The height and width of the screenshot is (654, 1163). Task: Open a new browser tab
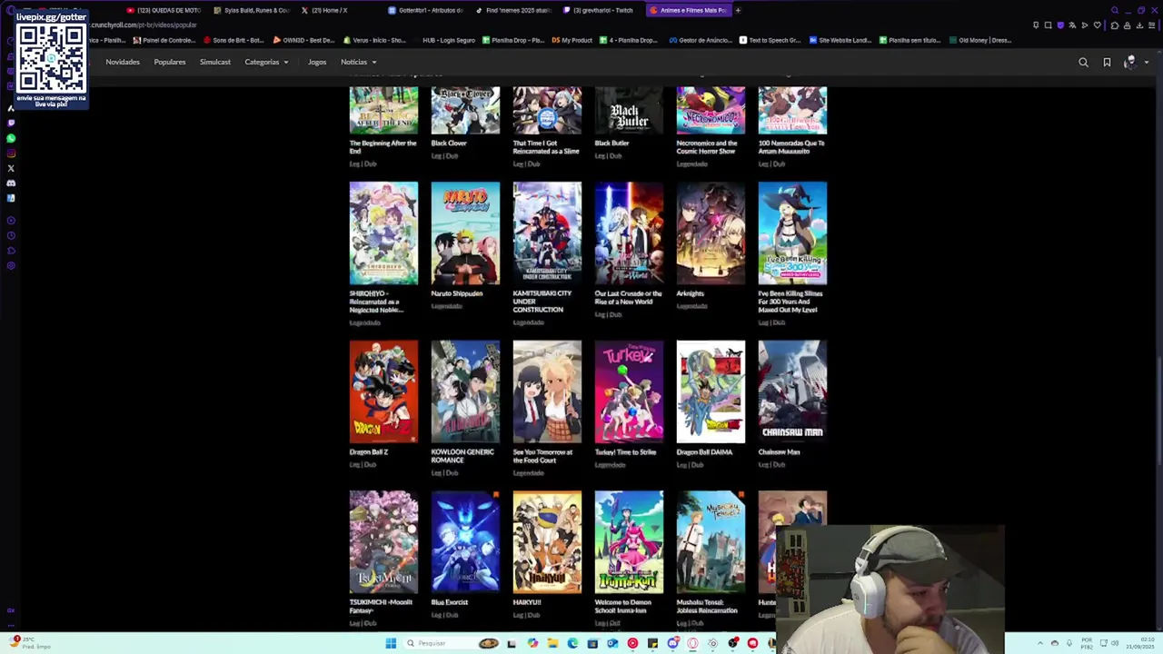tap(738, 10)
